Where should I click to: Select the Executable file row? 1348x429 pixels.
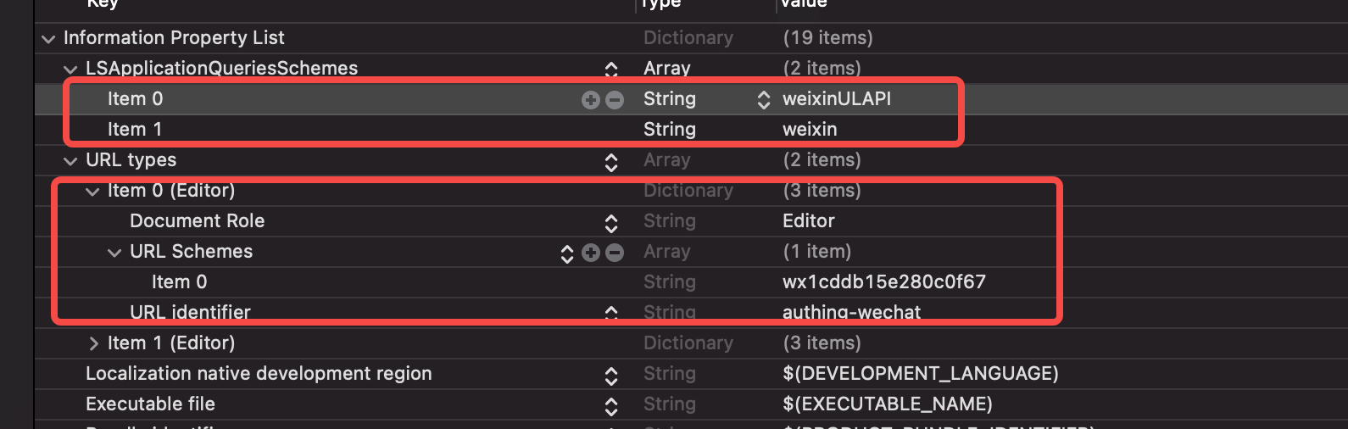pos(150,404)
